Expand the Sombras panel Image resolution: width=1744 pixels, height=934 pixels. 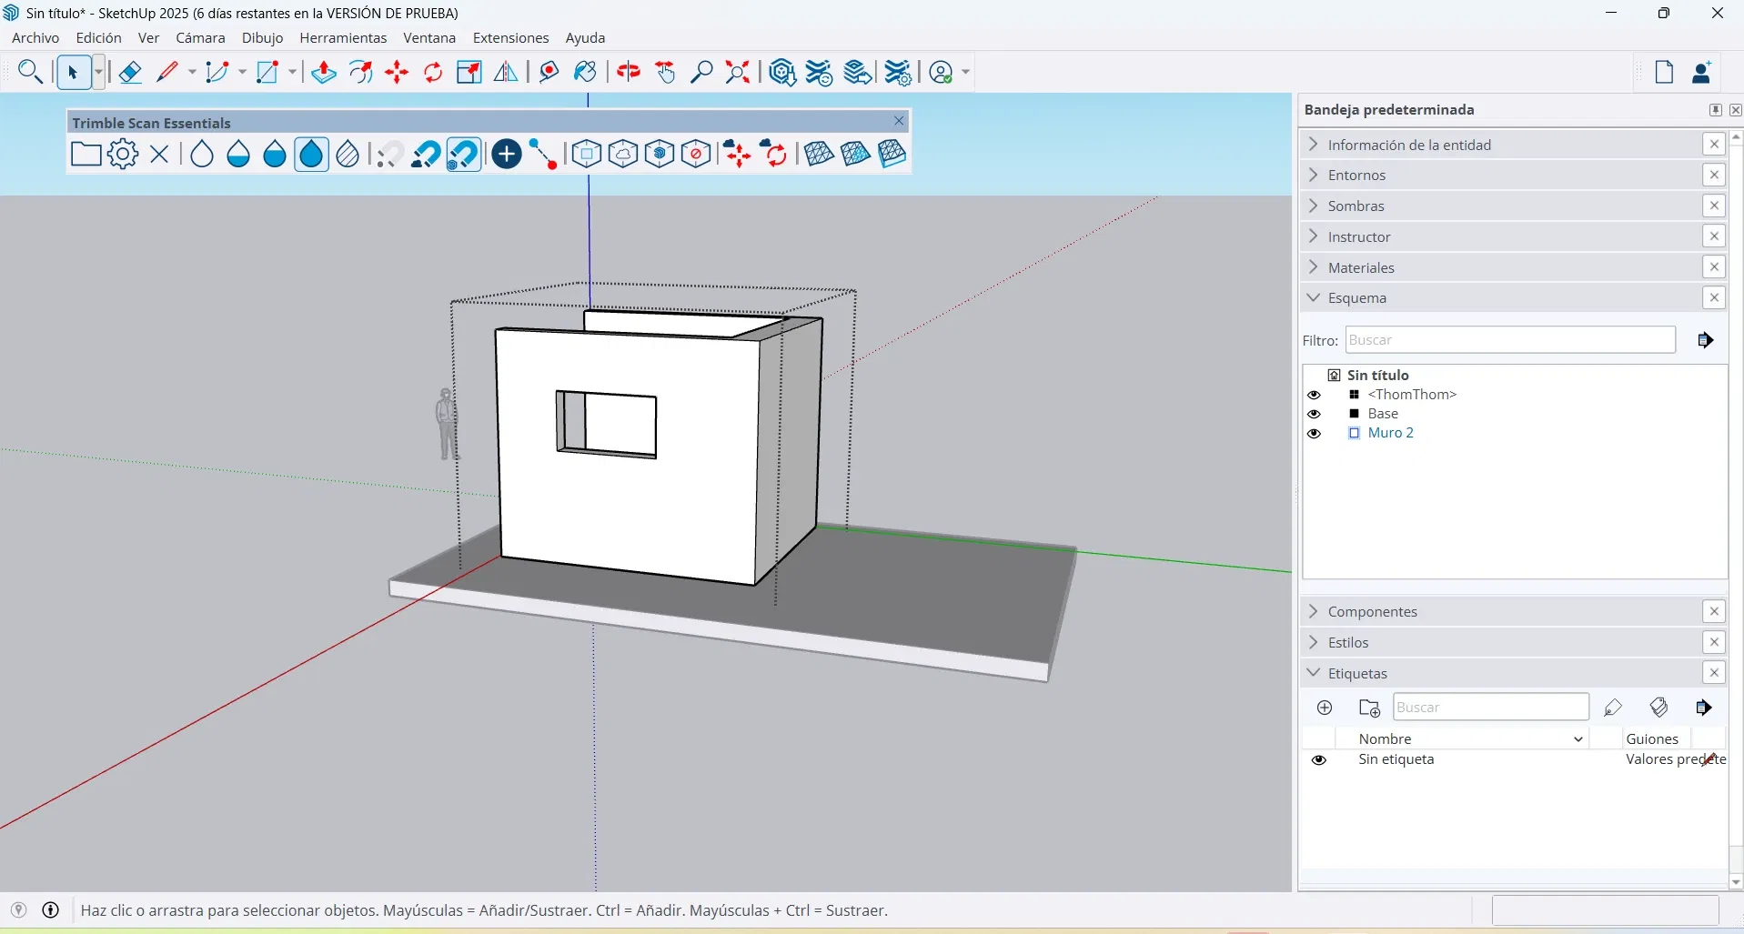point(1314,206)
